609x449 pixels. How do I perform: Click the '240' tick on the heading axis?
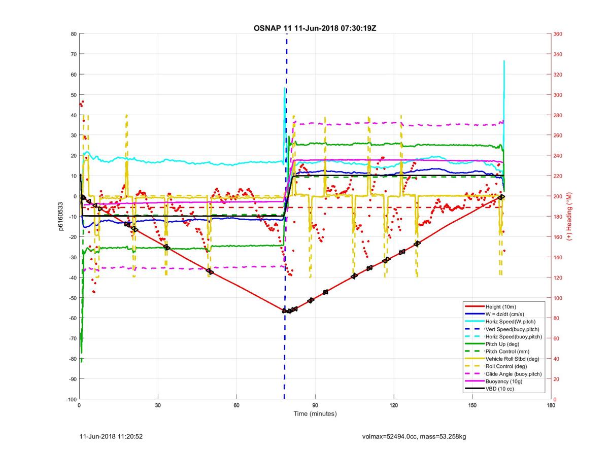tap(558, 156)
